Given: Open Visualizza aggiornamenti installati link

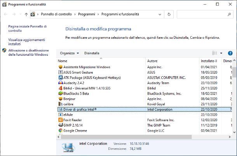Looking at the screenshot, I should [26, 42].
